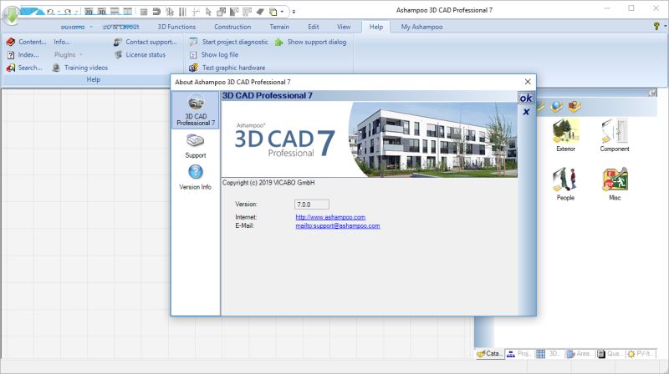Click the building banner image in About dialog
The height and width of the screenshot is (374, 669).
point(370,139)
